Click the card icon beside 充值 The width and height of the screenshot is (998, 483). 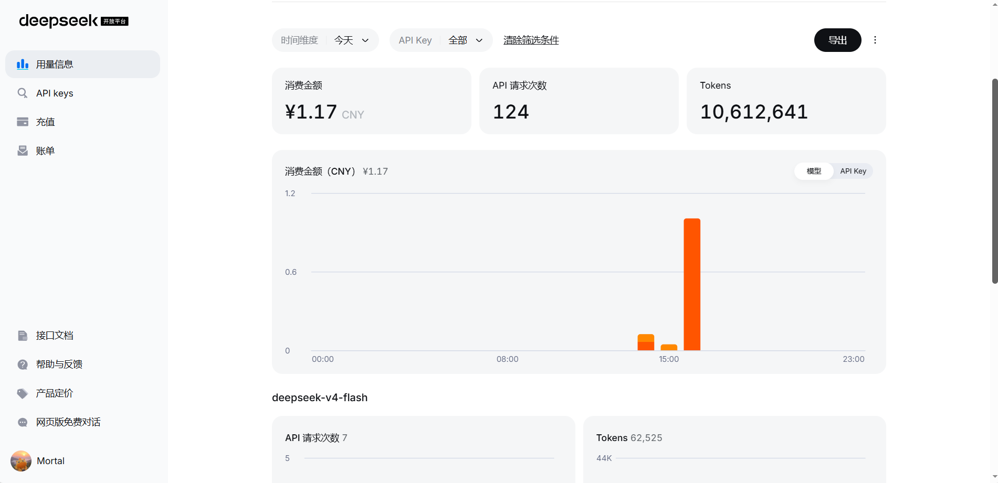[23, 122]
